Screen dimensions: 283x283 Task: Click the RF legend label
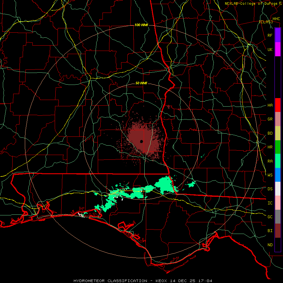pyautogui.click(x=270, y=35)
